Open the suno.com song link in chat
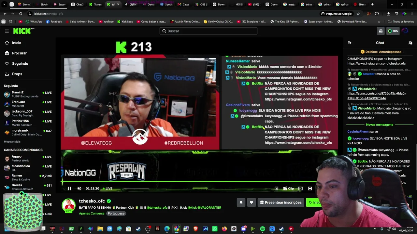 click(376, 96)
